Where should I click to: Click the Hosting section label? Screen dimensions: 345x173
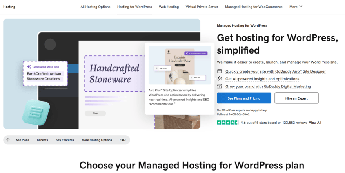point(9,7)
